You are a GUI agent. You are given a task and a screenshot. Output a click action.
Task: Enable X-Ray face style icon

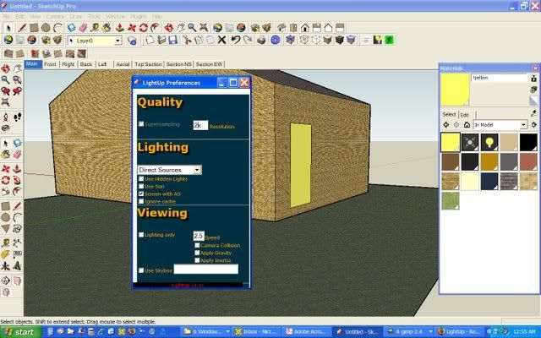290,40
